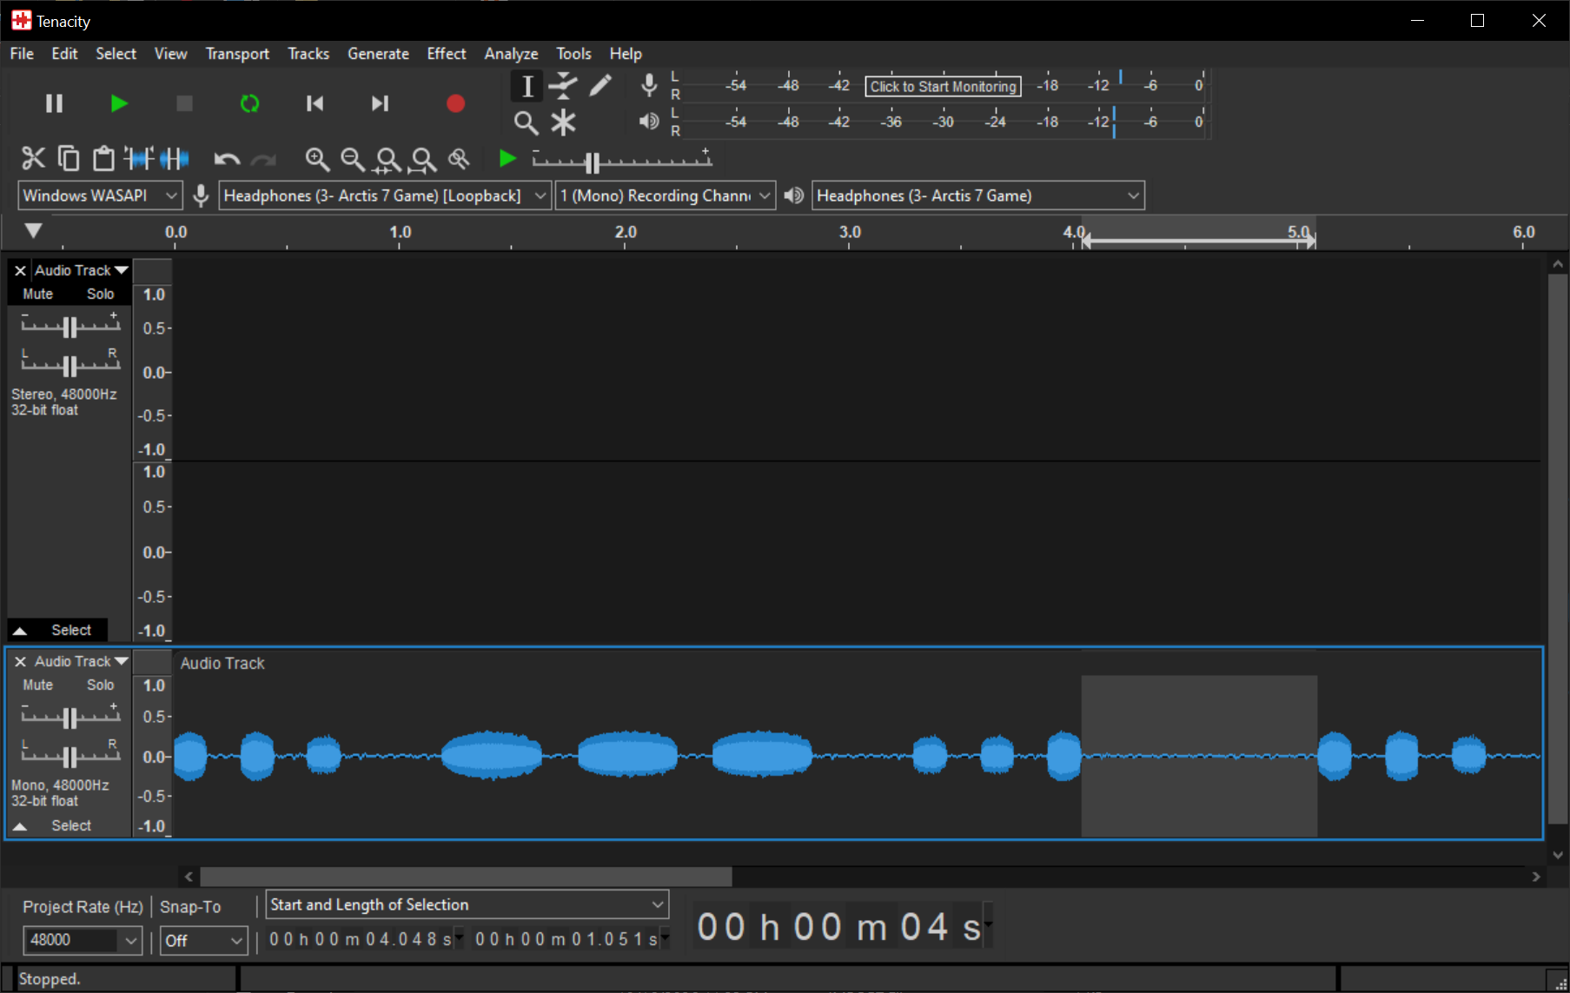Click 'Click to Start Monitoring' on record meter
The height and width of the screenshot is (993, 1570).
tap(943, 86)
